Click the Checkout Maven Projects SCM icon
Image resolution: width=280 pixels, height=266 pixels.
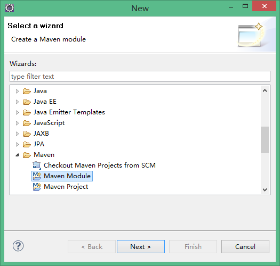click(x=37, y=165)
